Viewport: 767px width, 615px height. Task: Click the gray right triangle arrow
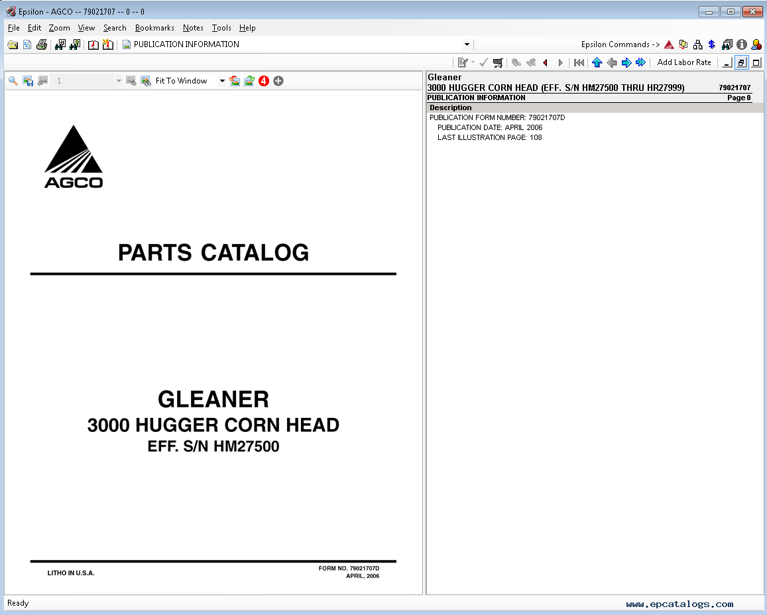click(x=561, y=62)
